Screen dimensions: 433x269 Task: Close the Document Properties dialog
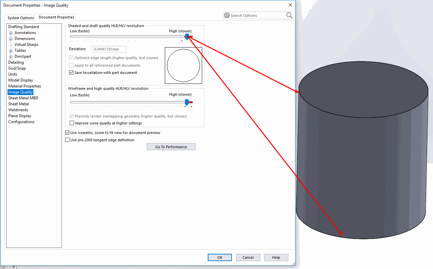pos(290,5)
